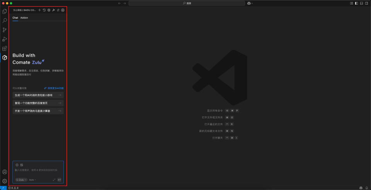Go back with title bar left arrow
The image size is (371, 190).
point(119,3)
